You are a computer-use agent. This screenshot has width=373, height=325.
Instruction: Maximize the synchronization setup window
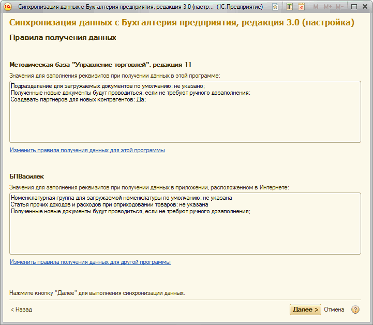click(354, 7)
